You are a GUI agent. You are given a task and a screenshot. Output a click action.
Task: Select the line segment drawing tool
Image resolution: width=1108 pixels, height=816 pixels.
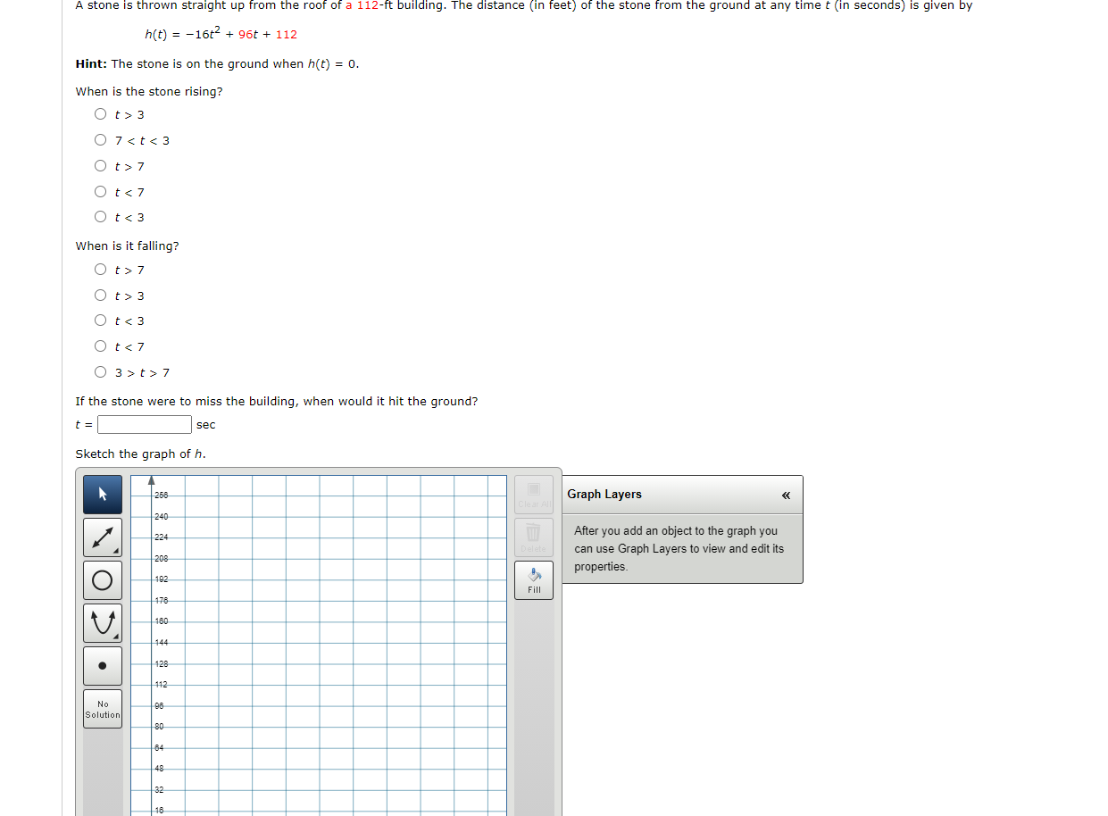point(103,537)
